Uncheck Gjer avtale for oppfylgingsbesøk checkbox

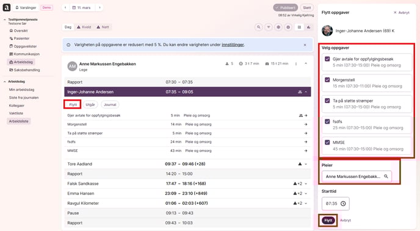tap(327, 59)
